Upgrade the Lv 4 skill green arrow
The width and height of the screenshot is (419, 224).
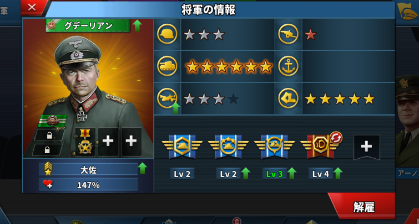point(338,174)
